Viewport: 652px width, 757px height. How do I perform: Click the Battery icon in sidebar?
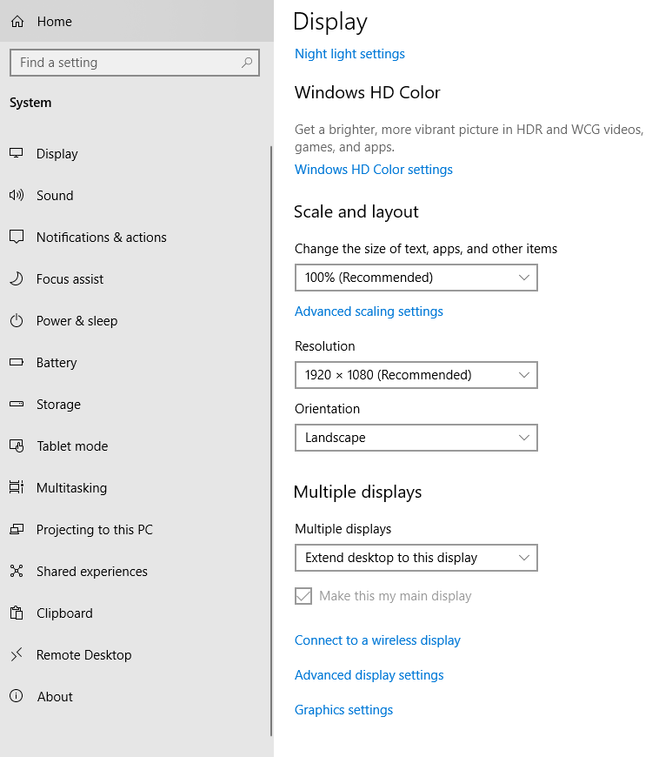tap(17, 362)
